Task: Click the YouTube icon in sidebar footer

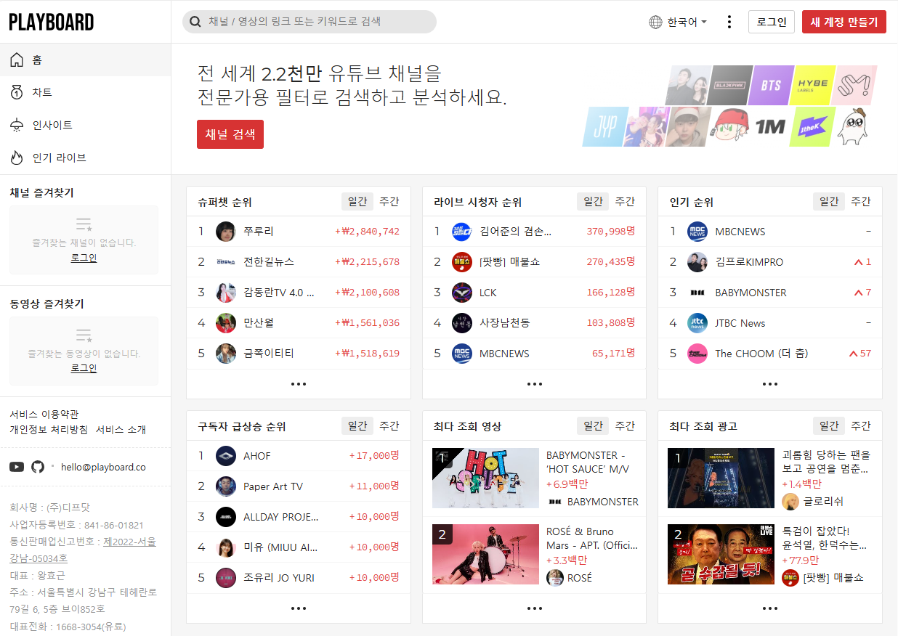Action: [x=17, y=467]
